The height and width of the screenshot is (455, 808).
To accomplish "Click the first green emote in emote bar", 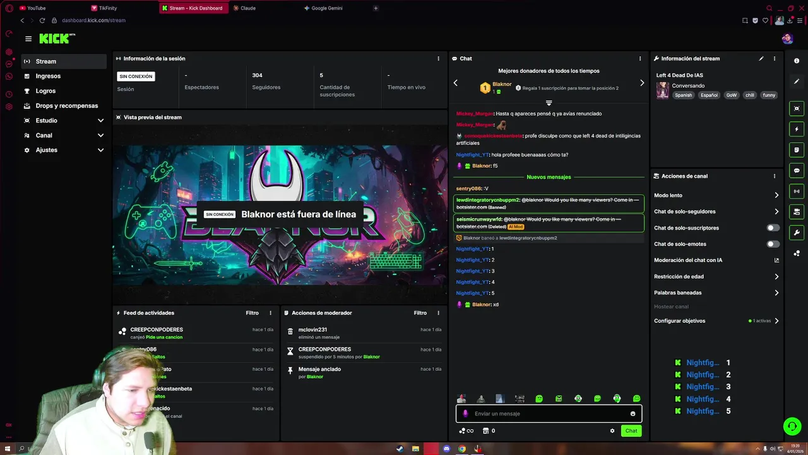I will tap(539, 399).
